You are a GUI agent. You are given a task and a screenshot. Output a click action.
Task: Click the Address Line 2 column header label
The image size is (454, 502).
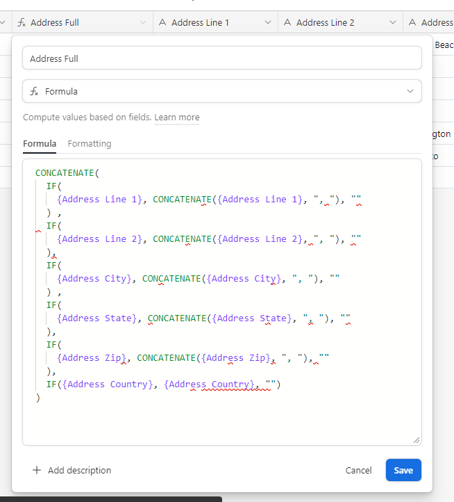[325, 22]
